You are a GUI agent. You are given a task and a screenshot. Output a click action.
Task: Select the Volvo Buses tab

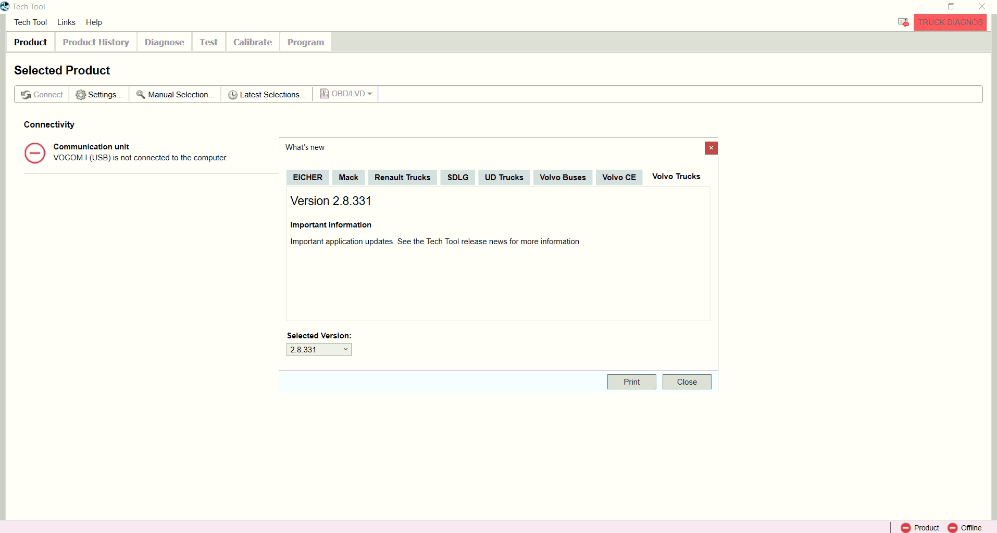tap(563, 177)
